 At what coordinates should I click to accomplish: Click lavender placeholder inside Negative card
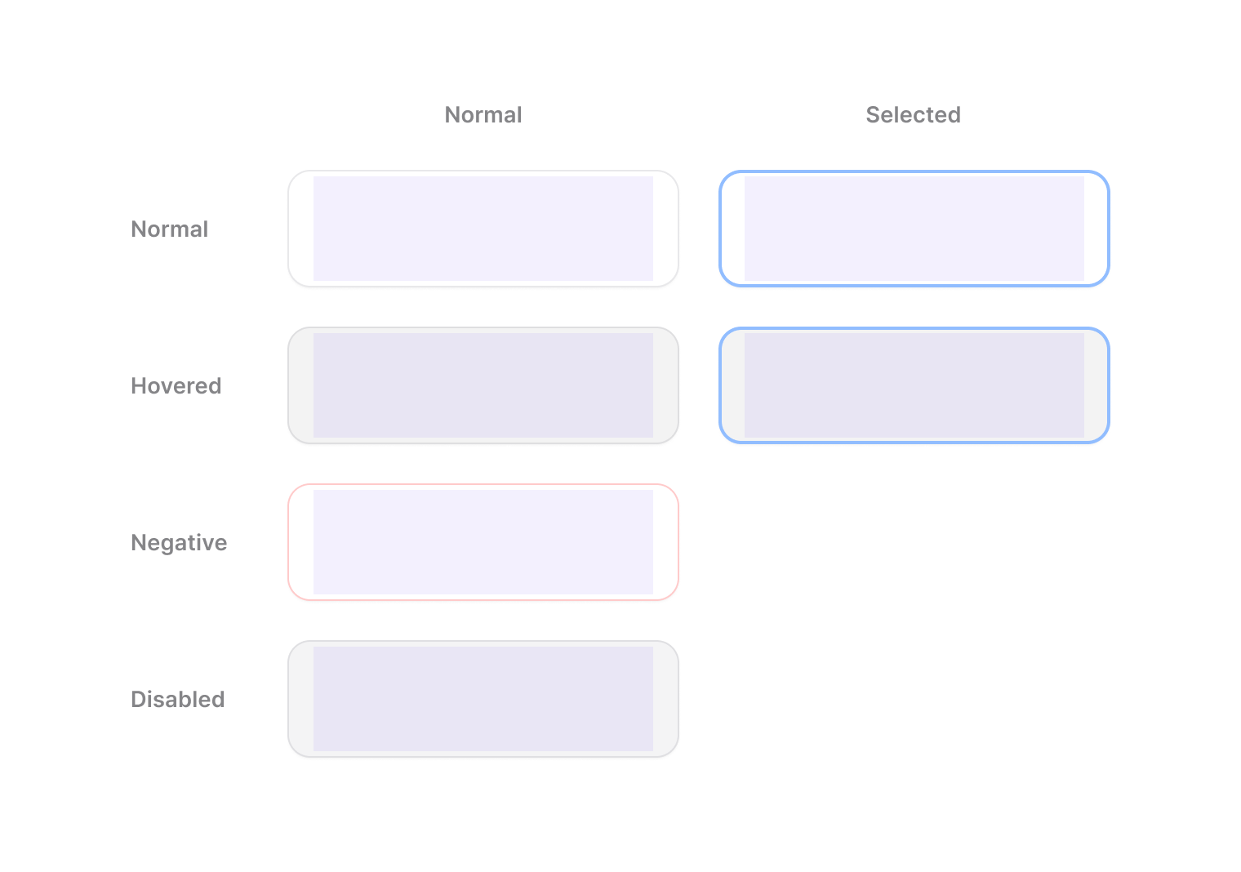[483, 542]
